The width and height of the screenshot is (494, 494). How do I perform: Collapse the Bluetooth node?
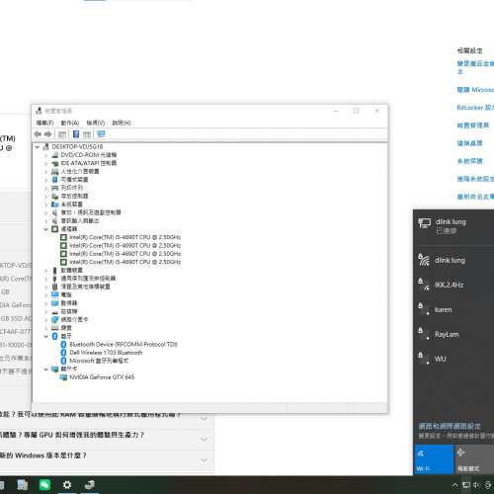[x=46, y=336]
